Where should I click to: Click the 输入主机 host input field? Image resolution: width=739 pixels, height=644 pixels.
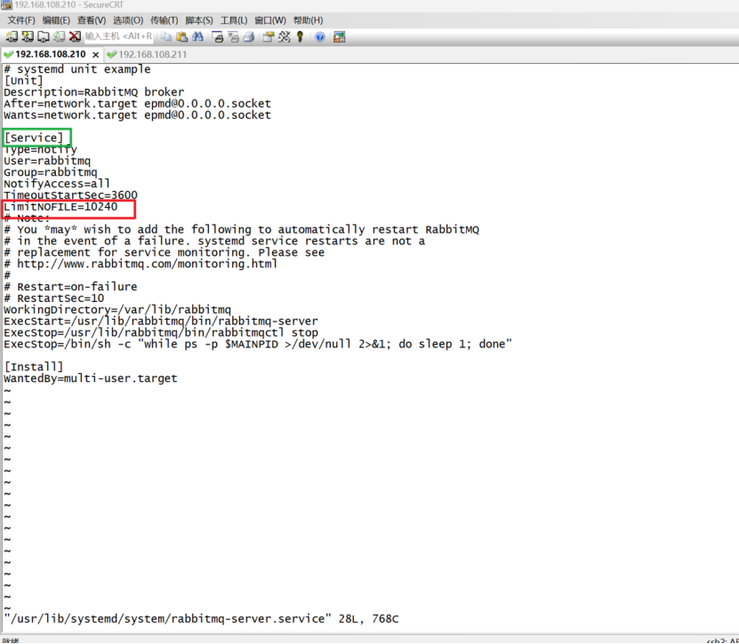[119, 36]
